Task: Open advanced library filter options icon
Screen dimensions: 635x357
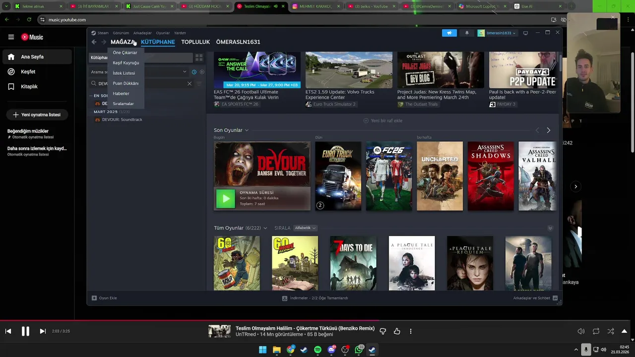Action: (199, 84)
